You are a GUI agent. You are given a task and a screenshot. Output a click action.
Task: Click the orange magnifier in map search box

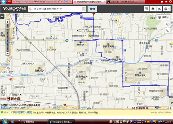[x=30, y=9]
